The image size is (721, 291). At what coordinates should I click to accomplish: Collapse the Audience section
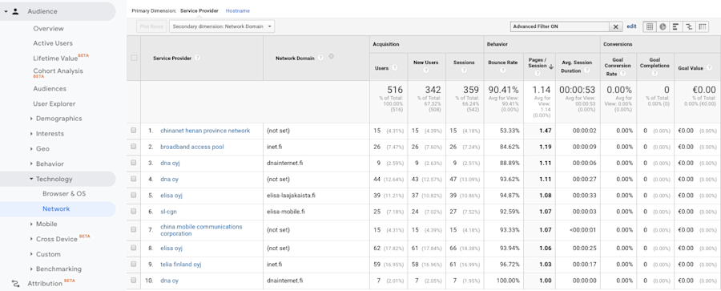tap(6, 11)
